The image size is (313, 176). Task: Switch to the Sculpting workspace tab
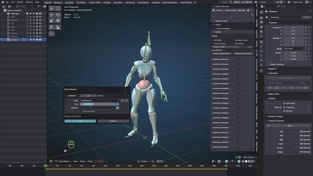[x=69, y=2]
